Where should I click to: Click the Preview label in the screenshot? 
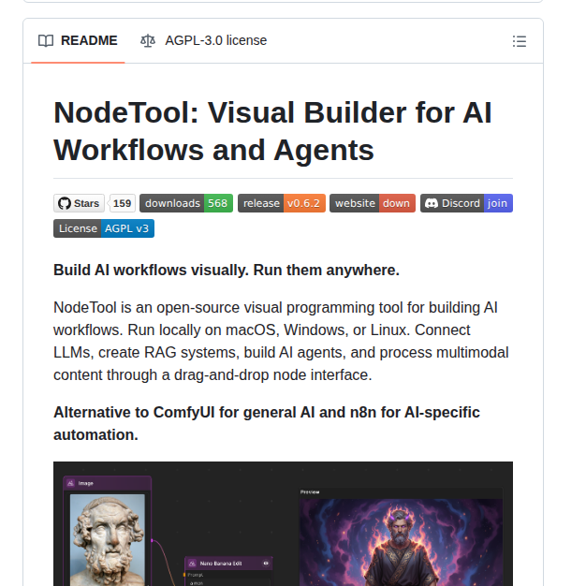[310, 492]
